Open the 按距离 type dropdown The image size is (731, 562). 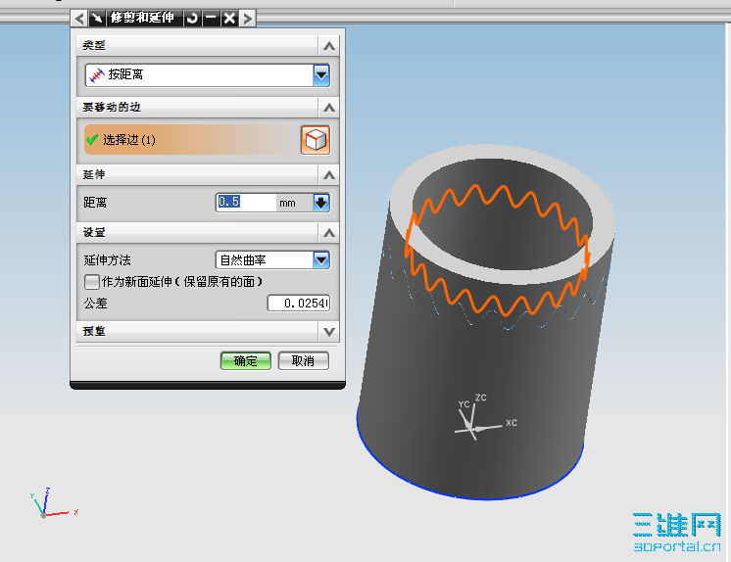pyautogui.click(x=321, y=75)
